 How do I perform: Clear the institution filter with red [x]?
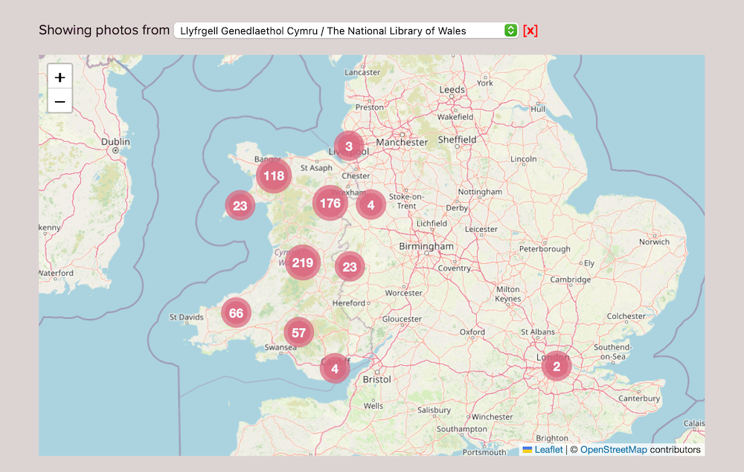[x=530, y=30]
